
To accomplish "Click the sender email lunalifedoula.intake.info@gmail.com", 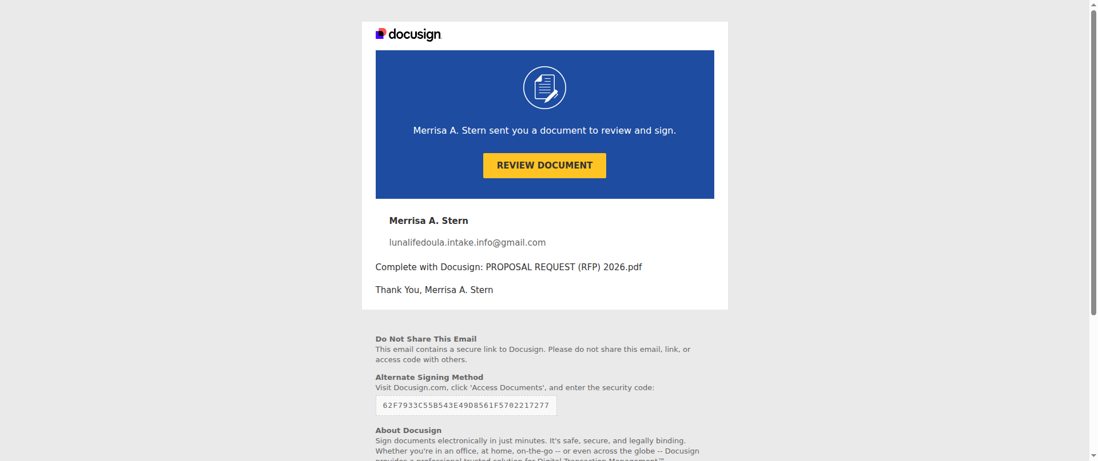I will (467, 243).
